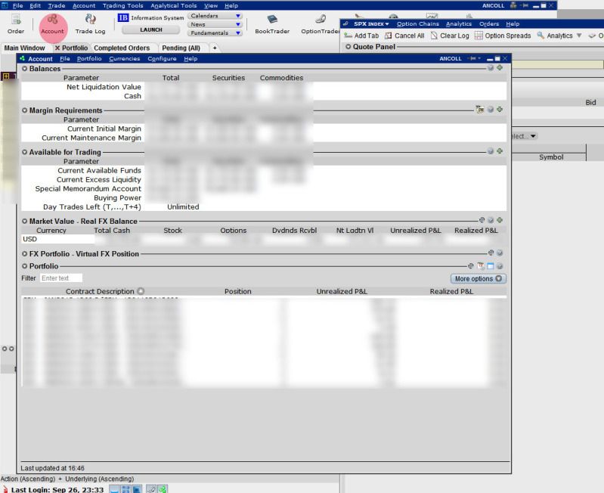The height and width of the screenshot is (493, 604).
Task: Open Option Spreads in OptionTrader toolbar
Action: tap(502, 36)
